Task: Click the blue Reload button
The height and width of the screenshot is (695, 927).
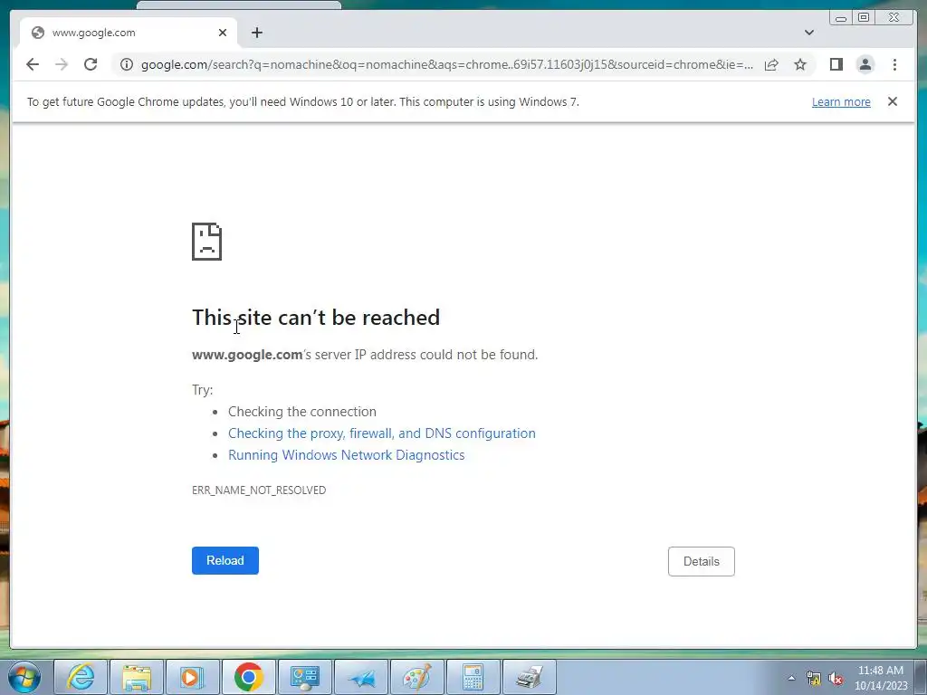Action: tap(225, 560)
